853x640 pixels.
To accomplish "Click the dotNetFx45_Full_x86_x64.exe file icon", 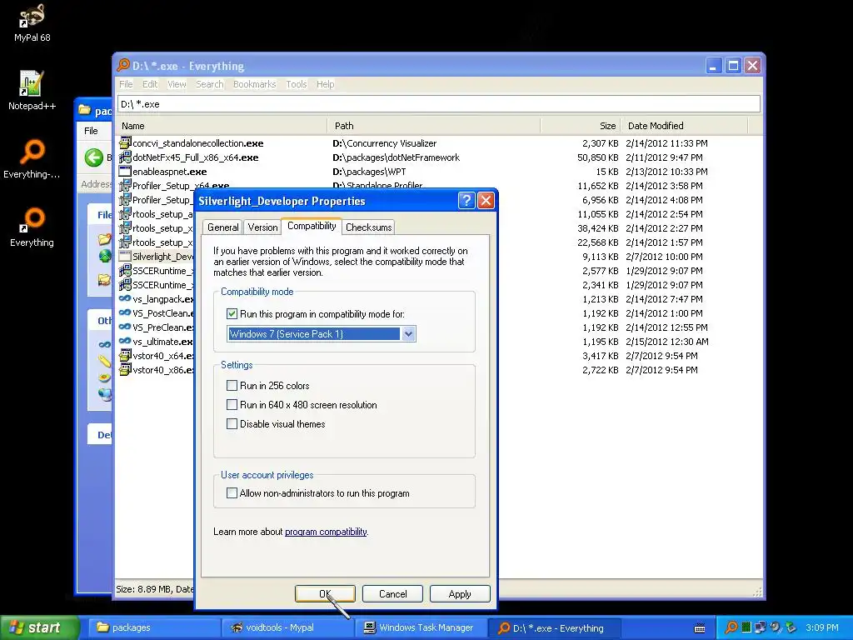I will (125, 157).
